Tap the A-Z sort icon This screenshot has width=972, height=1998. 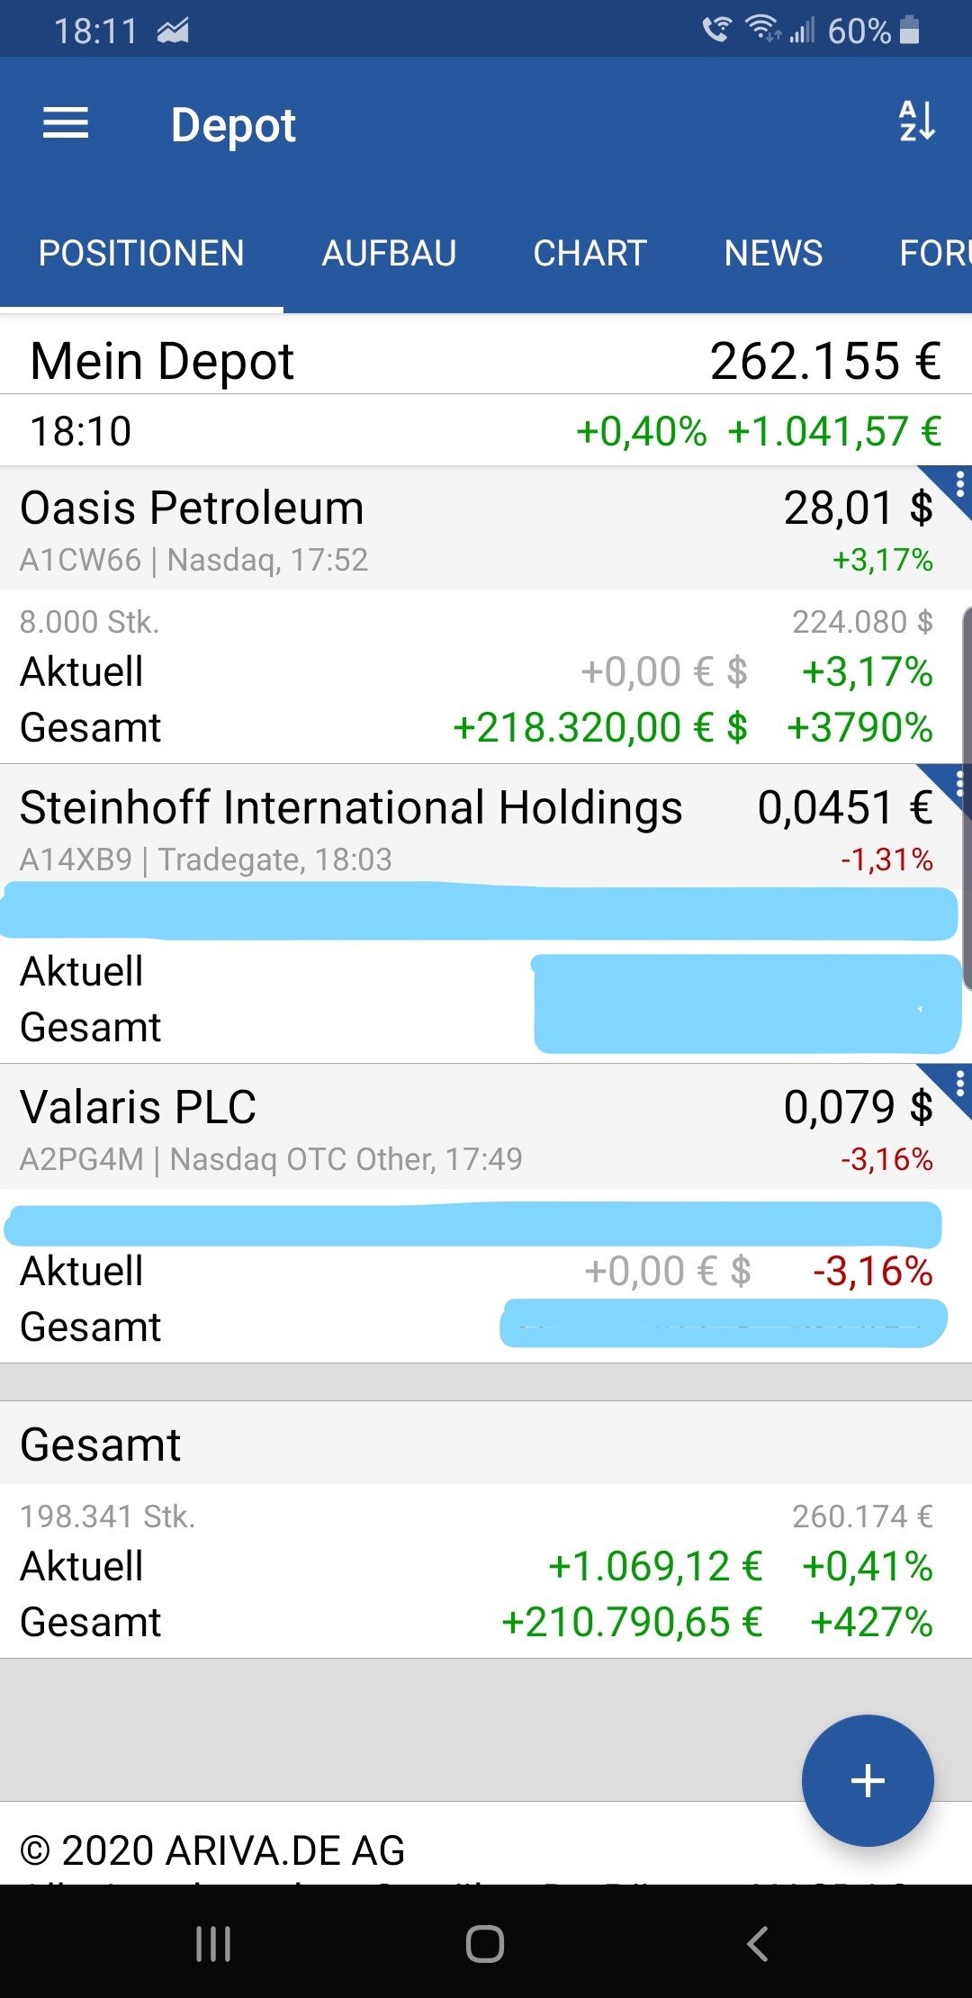pos(917,121)
